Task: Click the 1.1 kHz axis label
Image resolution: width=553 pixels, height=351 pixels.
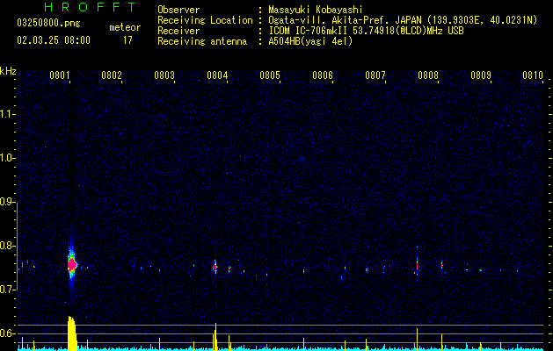Action: (x=7, y=114)
